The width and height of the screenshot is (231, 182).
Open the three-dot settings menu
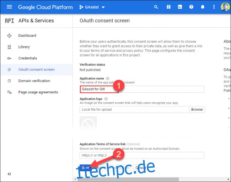pos(214,7)
